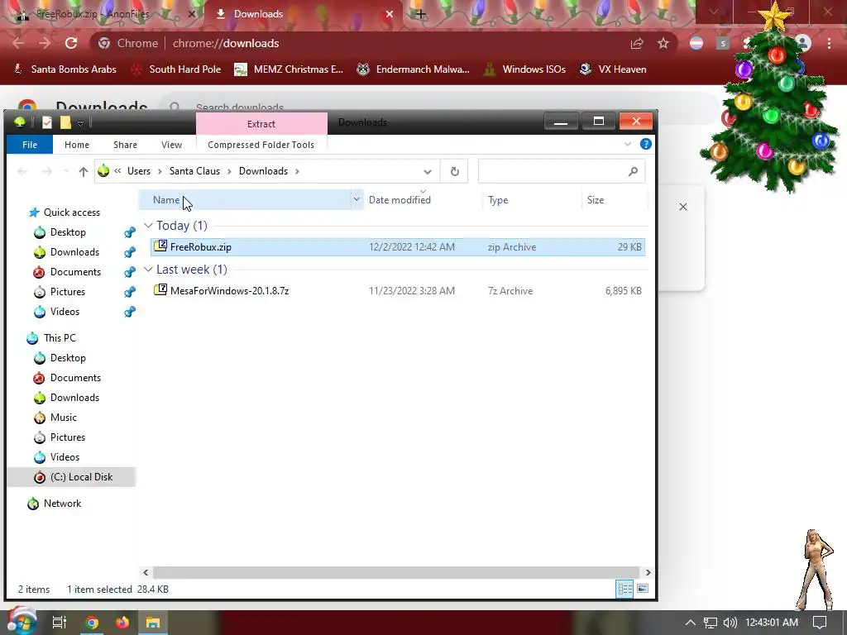Collapse the Last week group

point(149,270)
